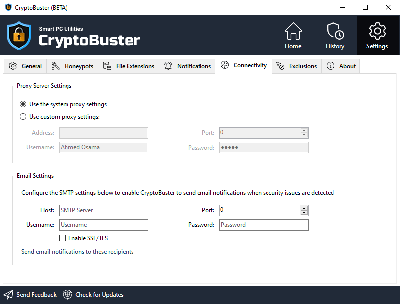The width and height of the screenshot is (400, 304).
Task: Select Use the system proxy settings
Action: pos(23,104)
